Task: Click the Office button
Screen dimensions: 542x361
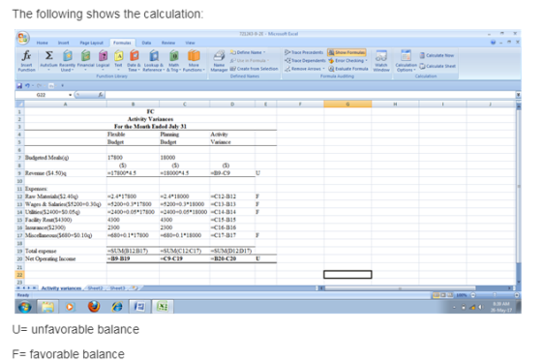Action: pos(23,38)
